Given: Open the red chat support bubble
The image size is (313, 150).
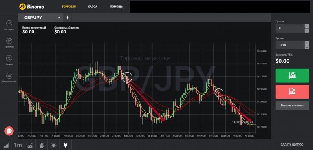Looking at the screenshot, I should pyautogui.click(x=9, y=131).
